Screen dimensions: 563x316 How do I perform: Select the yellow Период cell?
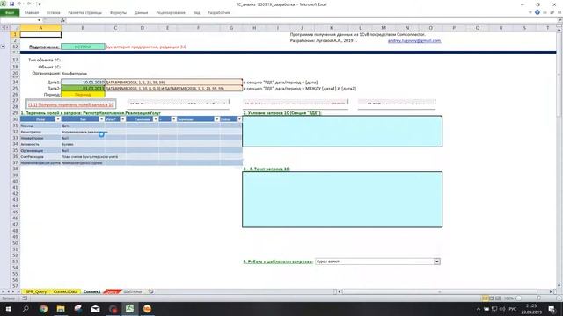(x=83, y=95)
